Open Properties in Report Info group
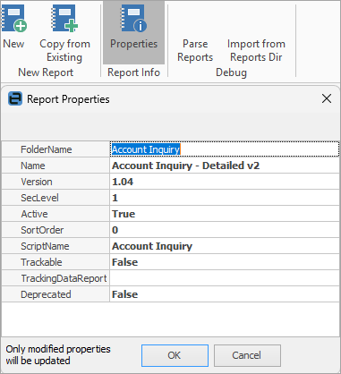The height and width of the screenshot is (374, 341). point(133,32)
